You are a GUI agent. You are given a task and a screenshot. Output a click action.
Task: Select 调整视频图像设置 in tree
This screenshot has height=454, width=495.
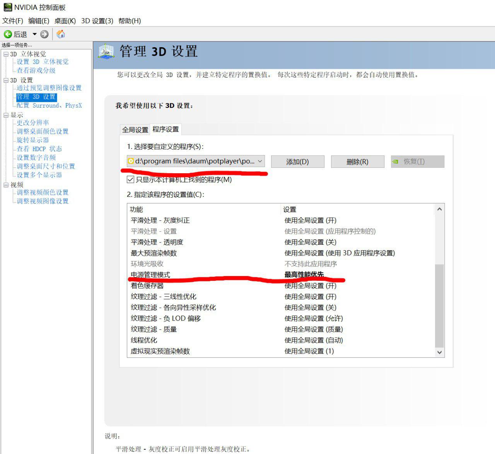coord(43,201)
